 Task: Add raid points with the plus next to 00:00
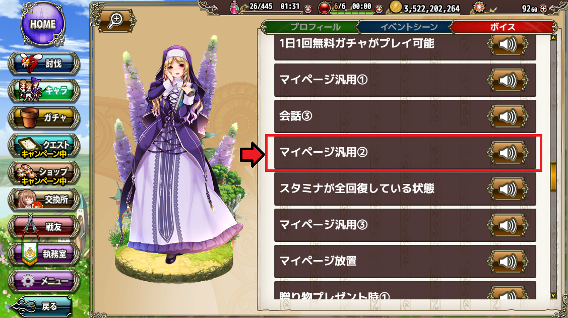tap(379, 9)
